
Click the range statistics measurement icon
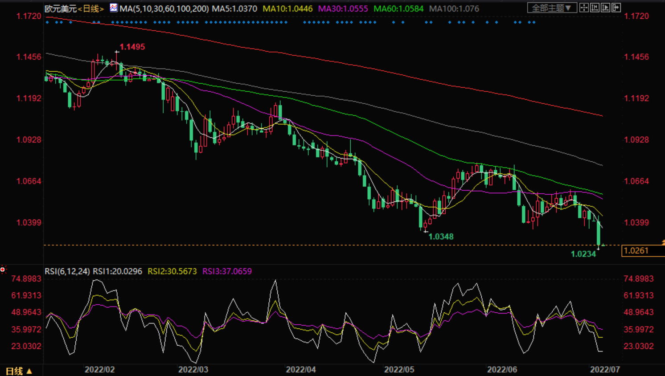click(x=595, y=8)
